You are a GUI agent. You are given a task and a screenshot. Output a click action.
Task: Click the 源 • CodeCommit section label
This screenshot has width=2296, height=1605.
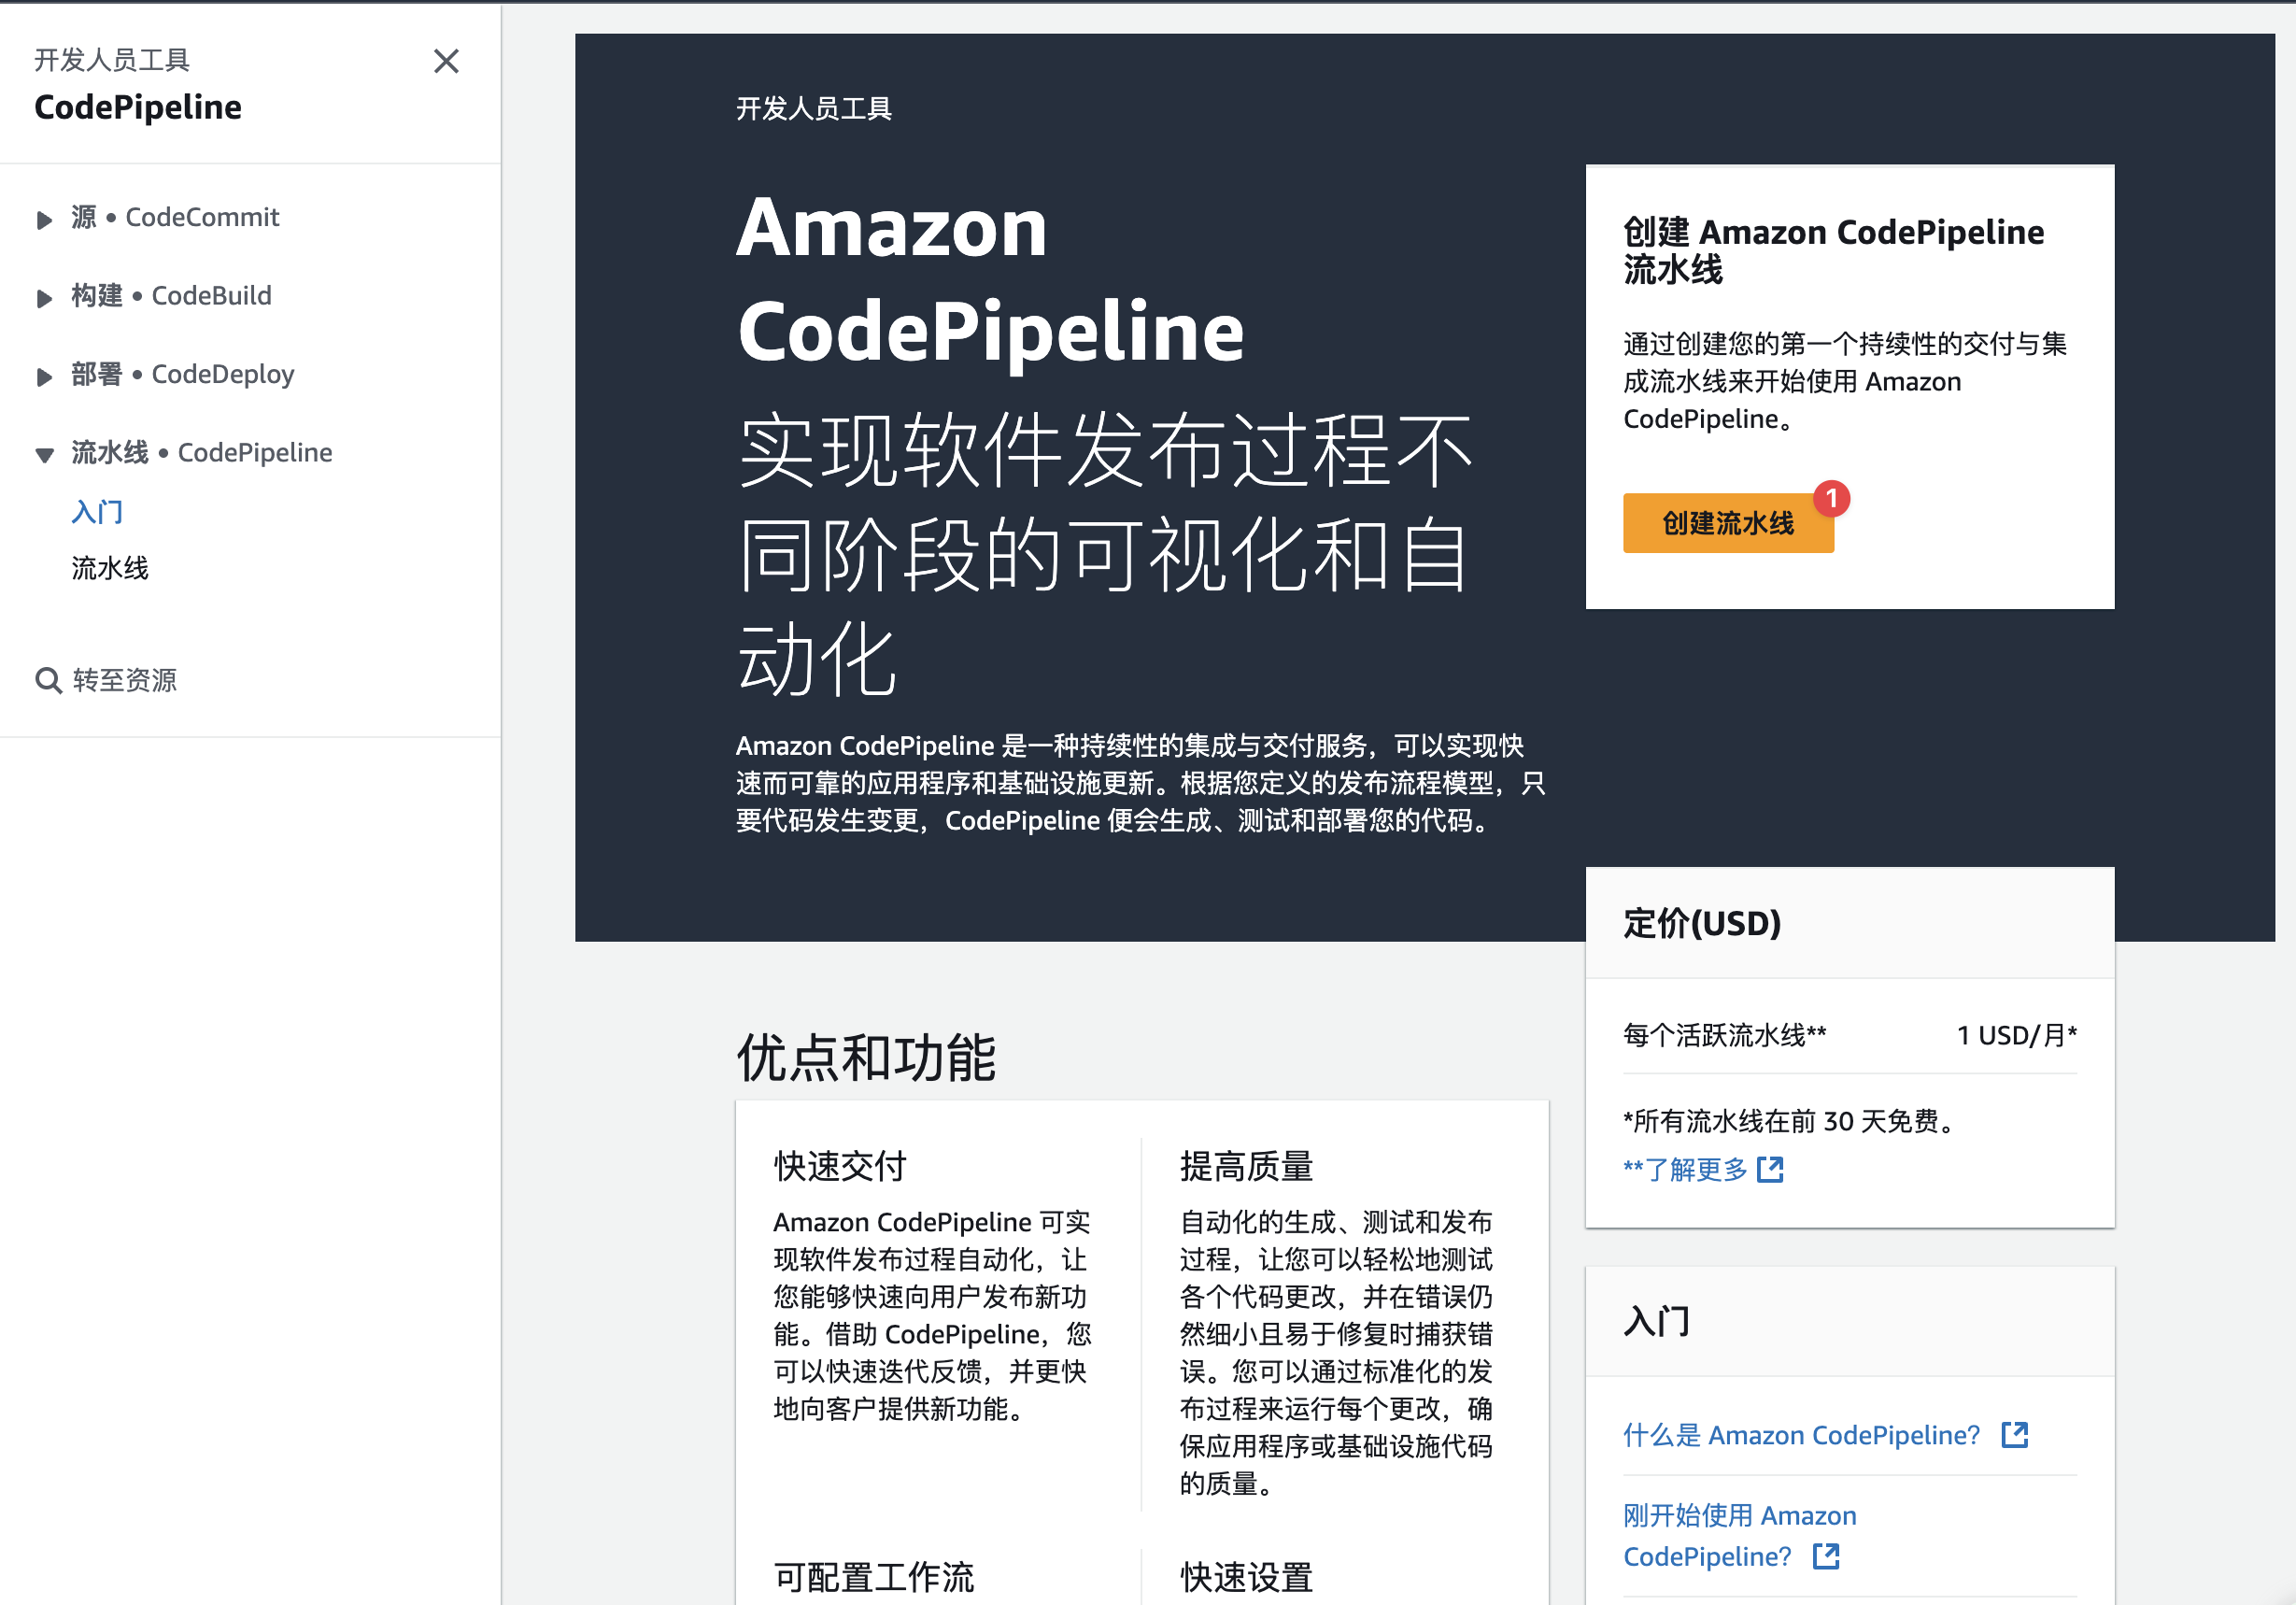tap(175, 217)
